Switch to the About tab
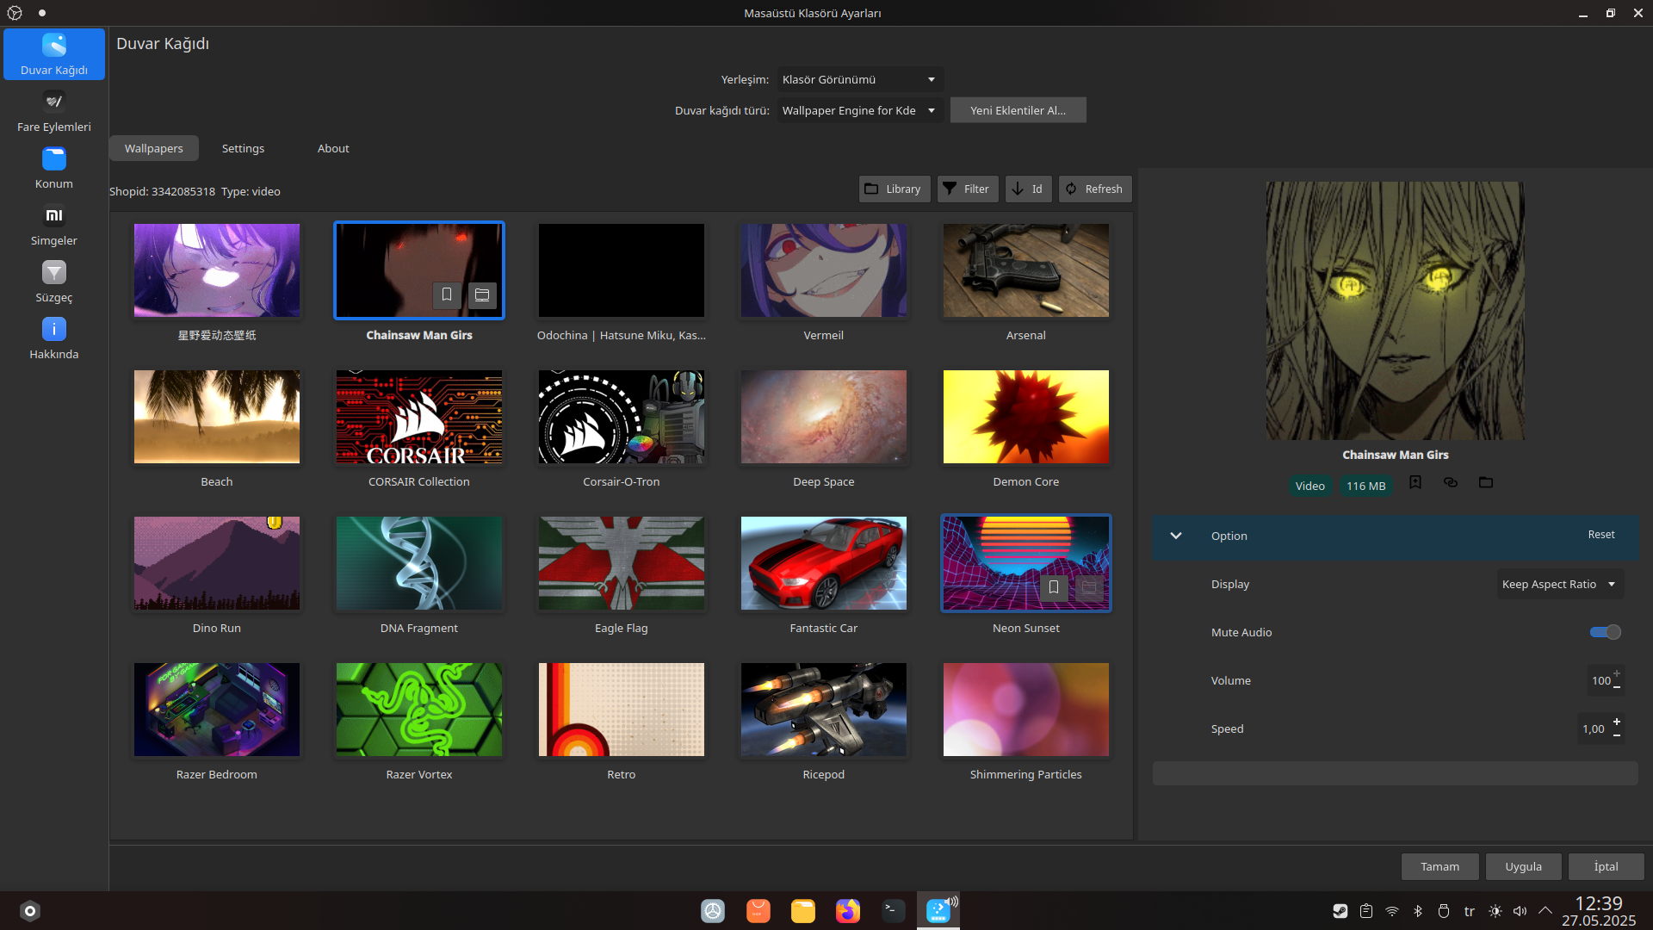This screenshot has width=1653, height=930. [x=333, y=148]
